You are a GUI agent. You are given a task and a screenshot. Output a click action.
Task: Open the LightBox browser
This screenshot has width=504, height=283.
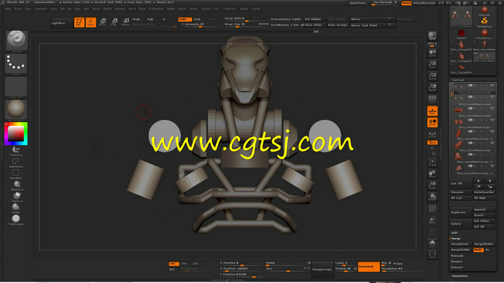(x=61, y=23)
